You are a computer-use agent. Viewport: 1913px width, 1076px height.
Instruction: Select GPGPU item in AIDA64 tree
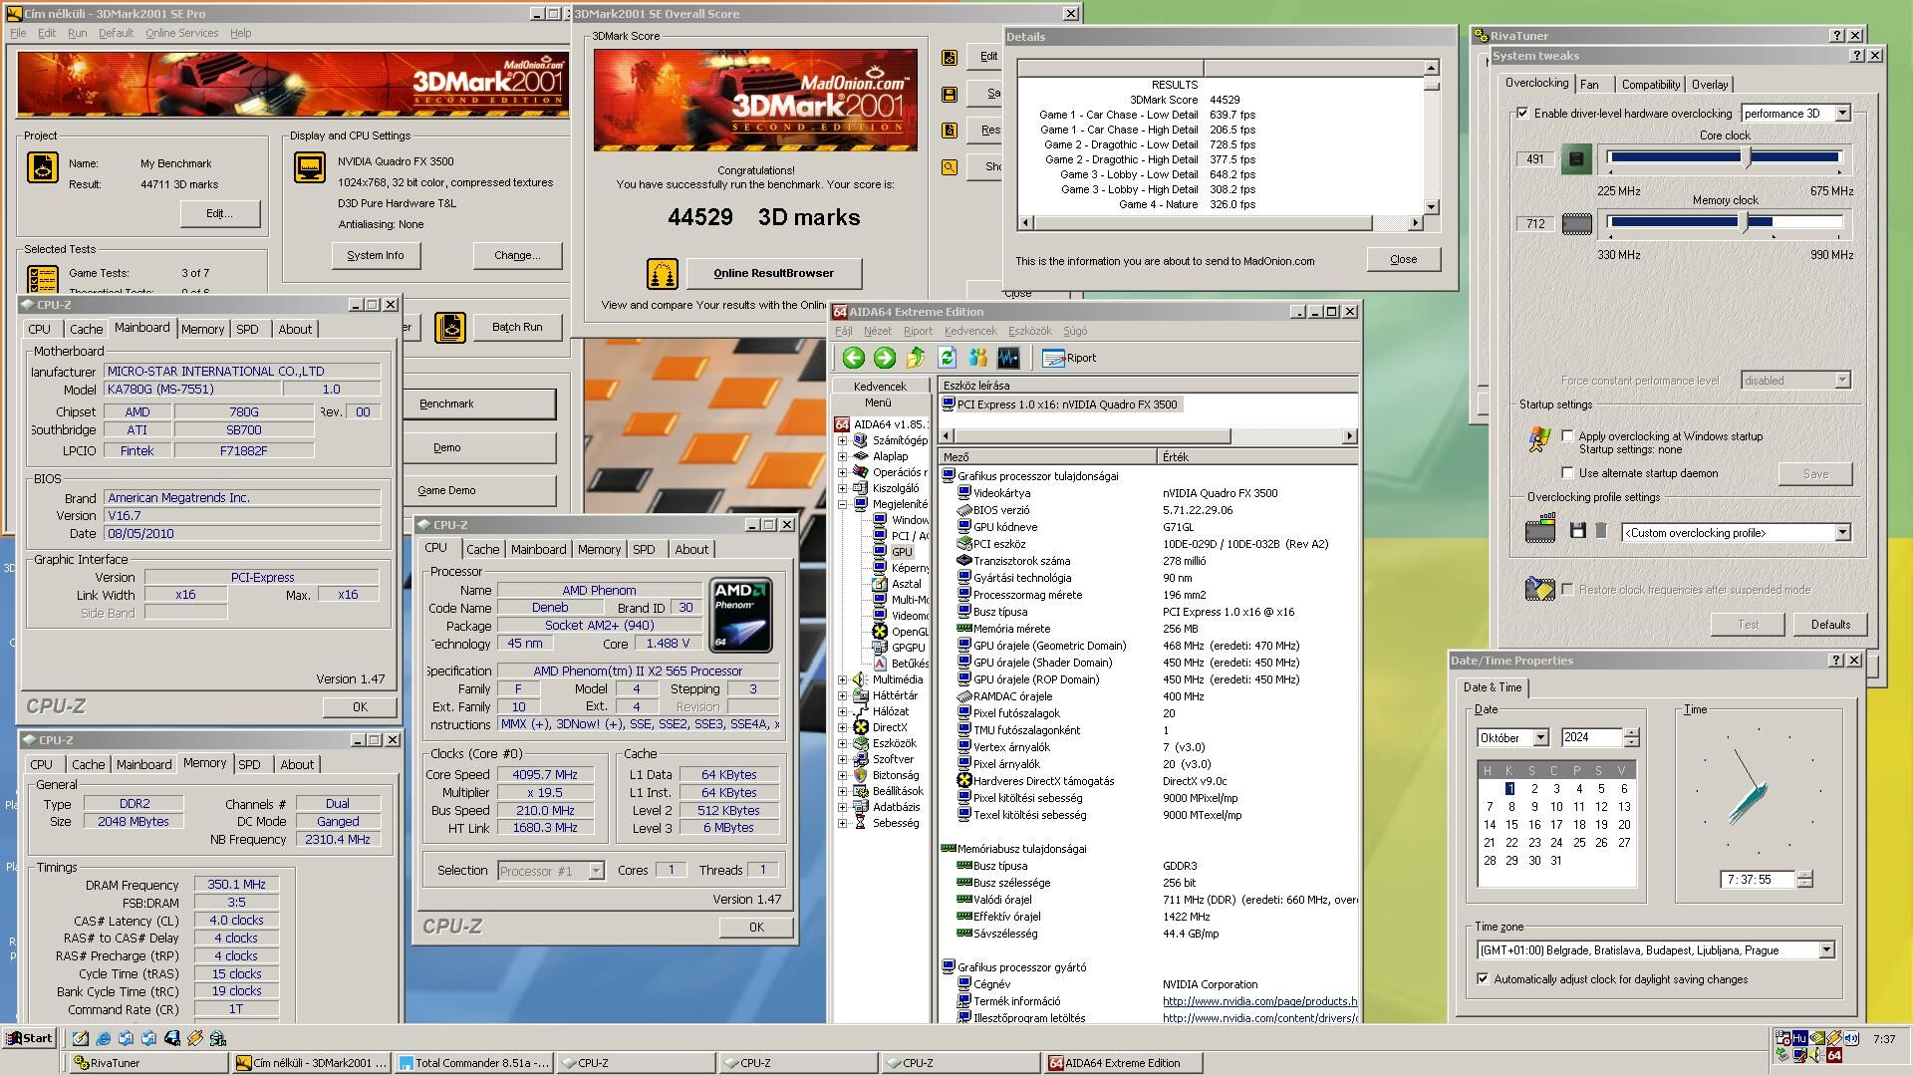coord(907,648)
